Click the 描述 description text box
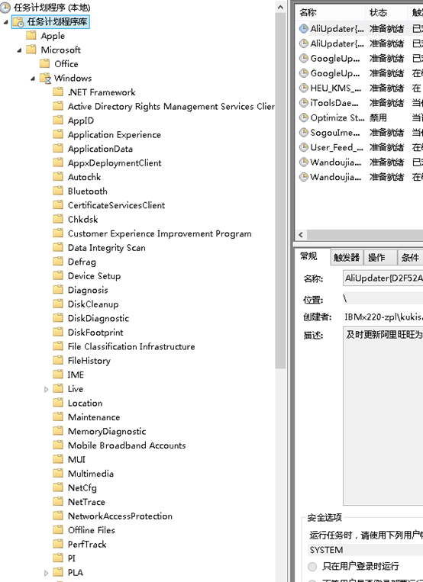 [x=383, y=416]
